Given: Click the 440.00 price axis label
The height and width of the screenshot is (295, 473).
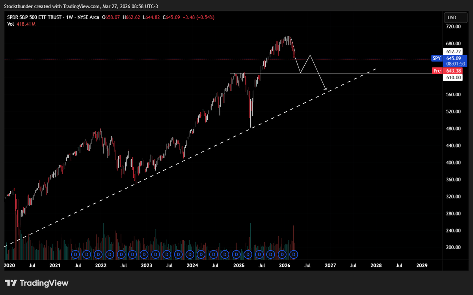Looking at the screenshot, I should 453,146.
